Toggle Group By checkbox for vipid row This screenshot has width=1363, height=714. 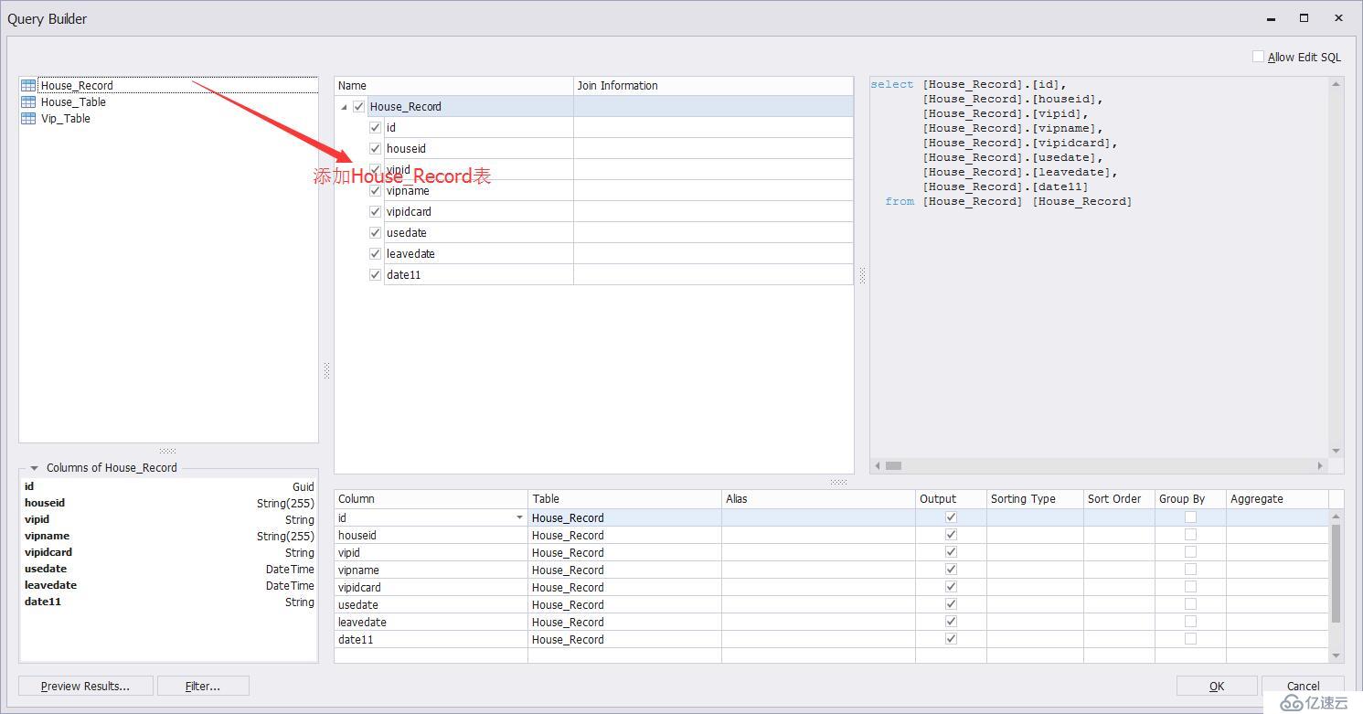tap(1190, 552)
